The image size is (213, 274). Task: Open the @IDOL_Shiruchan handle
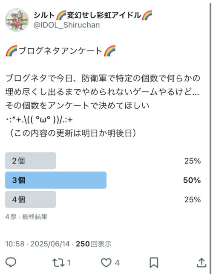coord(66,25)
